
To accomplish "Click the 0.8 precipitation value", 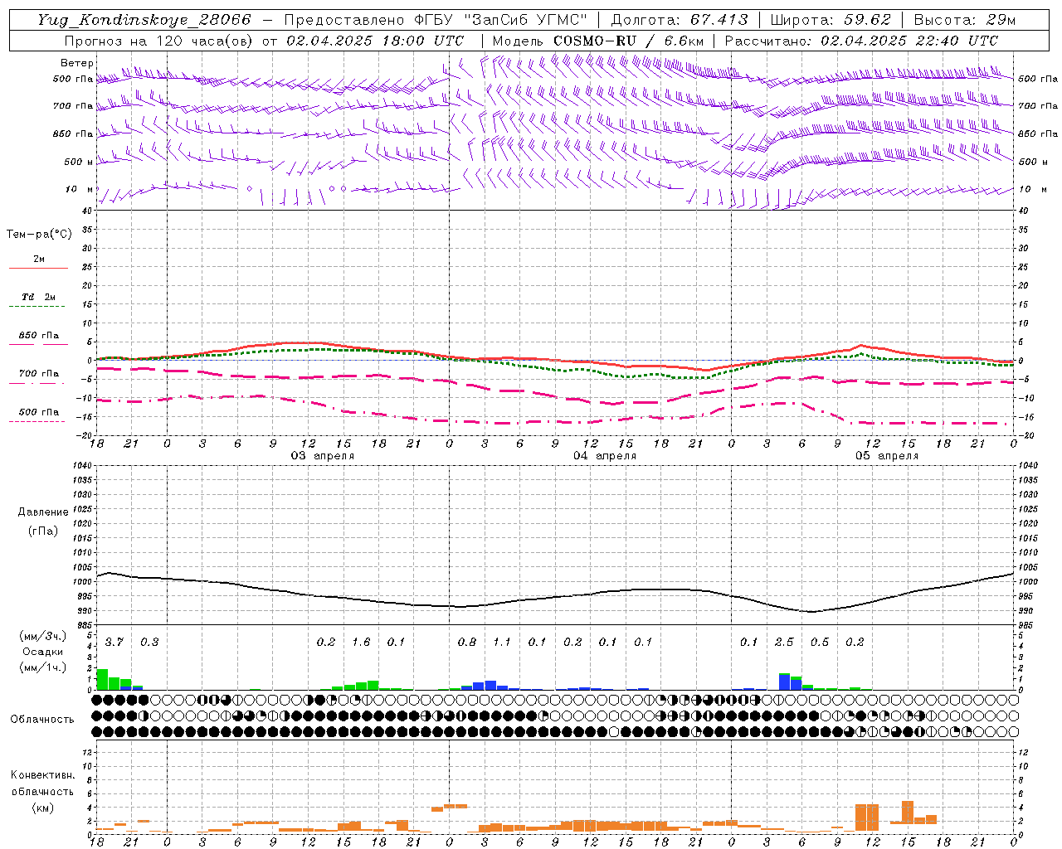I will click(x=467, y=643).
